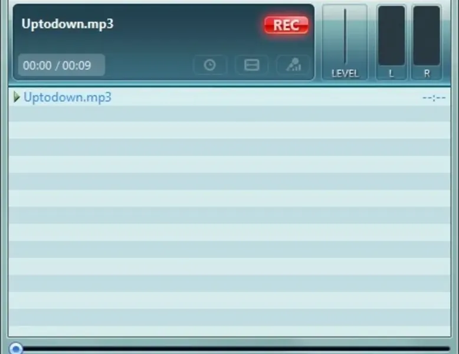Viewport: 459px width, 354px height.
Task: Click the split file icon button
Action: point(251,65)
